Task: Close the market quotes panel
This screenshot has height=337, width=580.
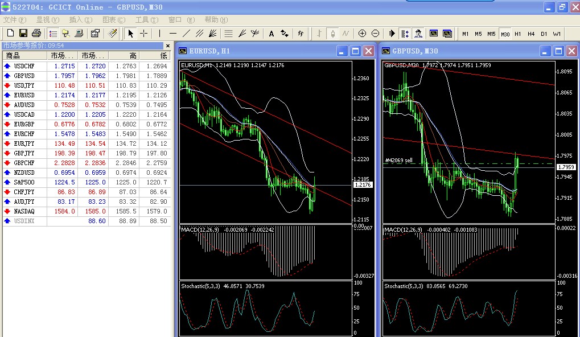Action: [x=168, y=46]
